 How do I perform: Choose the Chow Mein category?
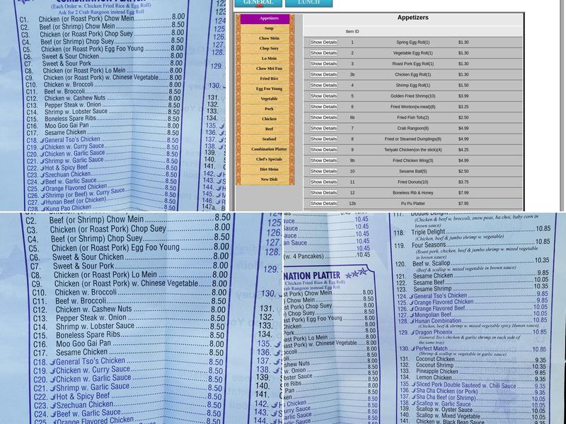269,38
